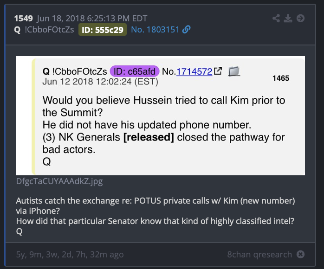The height and width of the screenshot is (269, 324).
Task: Click the external link icon after 1714572
Action: coord(218,71)
